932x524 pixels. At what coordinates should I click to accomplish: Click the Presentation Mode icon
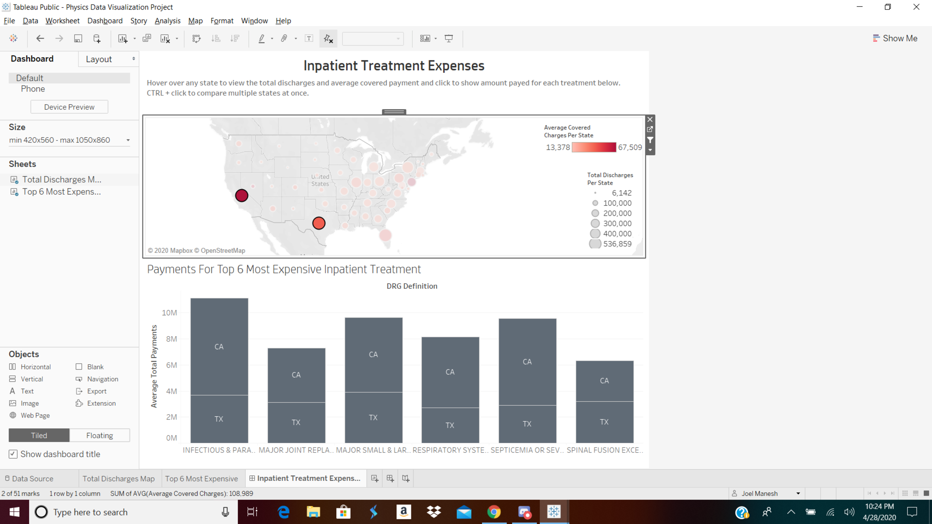pyautogui.click(x=449, y=39)
